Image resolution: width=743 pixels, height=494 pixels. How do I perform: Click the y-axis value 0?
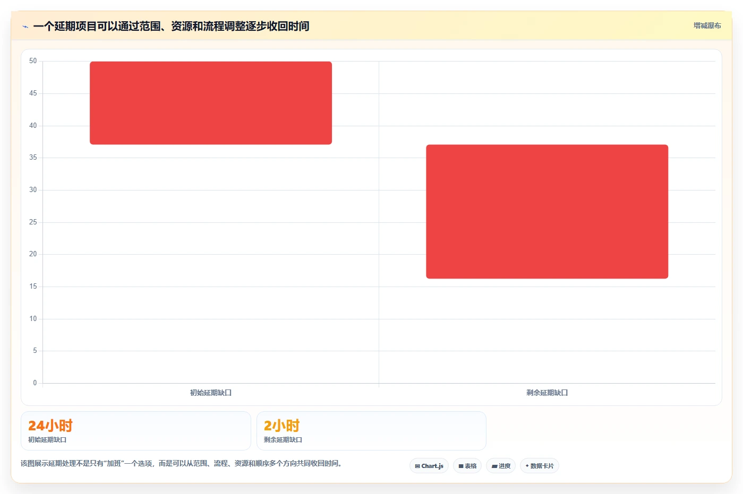pos(35,383)
